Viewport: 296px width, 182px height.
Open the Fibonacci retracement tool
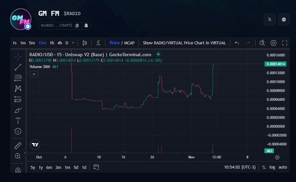(18, 78)
